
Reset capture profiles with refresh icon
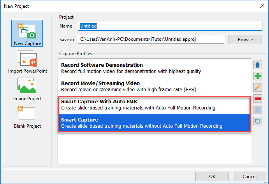coord(257,121)
